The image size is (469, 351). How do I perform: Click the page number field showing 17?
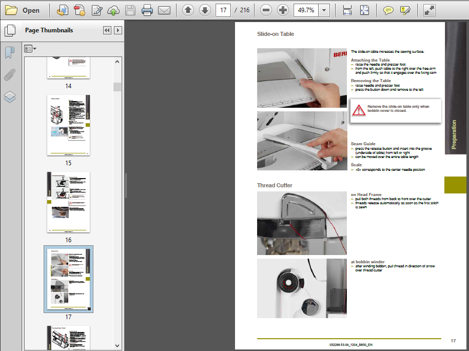click(x=223, y=10)
